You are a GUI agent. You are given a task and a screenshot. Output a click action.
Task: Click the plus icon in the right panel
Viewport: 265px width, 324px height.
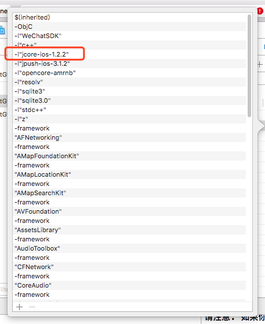point(260,65)
